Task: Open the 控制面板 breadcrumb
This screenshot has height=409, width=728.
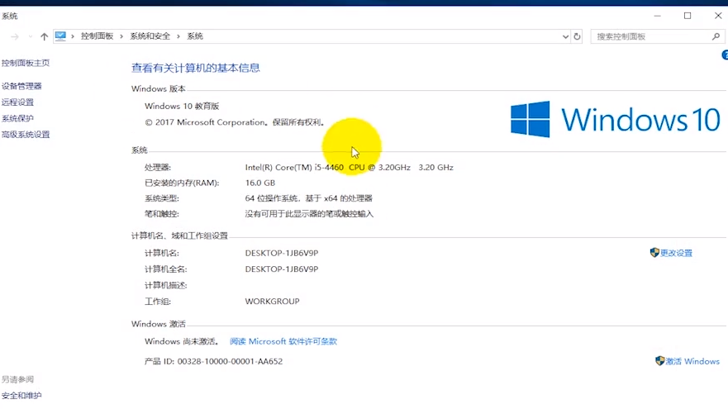Action: (97, 36)
